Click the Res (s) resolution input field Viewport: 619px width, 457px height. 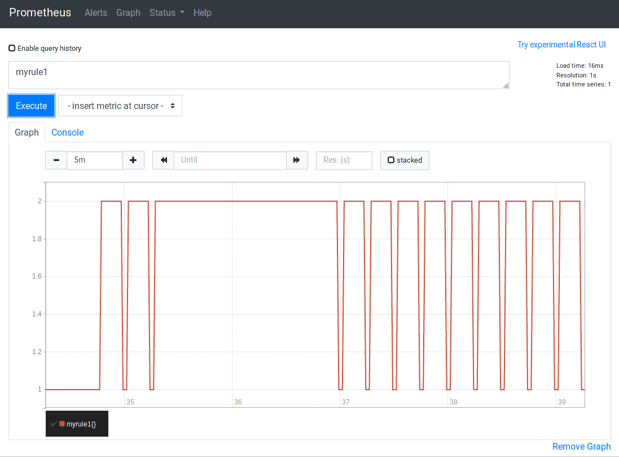[344, 160]
